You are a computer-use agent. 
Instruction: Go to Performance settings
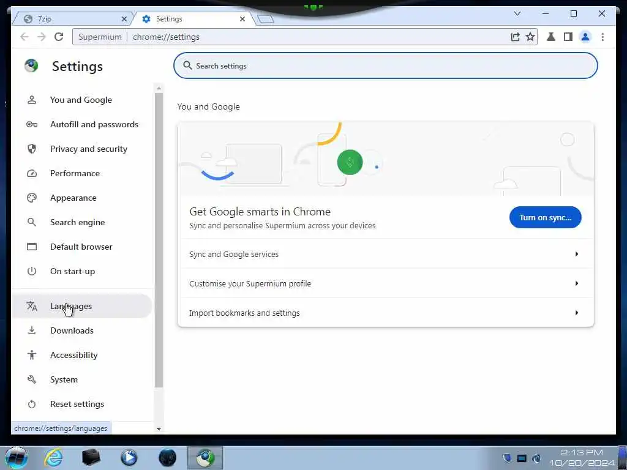pyautogui.click(x=82, y=173)
